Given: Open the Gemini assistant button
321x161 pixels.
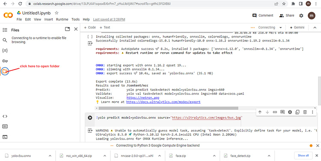Looking at the screenshot, I should (x=297, y=27).
